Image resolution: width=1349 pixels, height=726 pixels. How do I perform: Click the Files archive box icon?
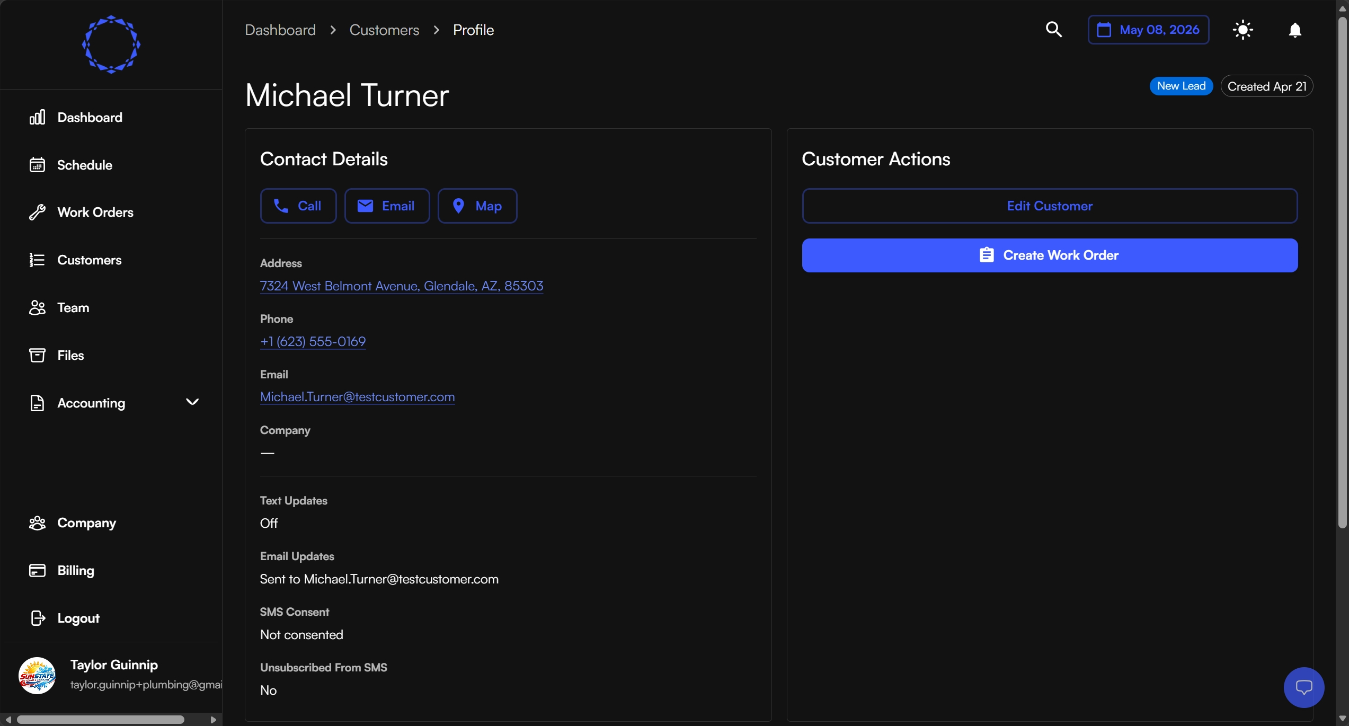(37, 355)
